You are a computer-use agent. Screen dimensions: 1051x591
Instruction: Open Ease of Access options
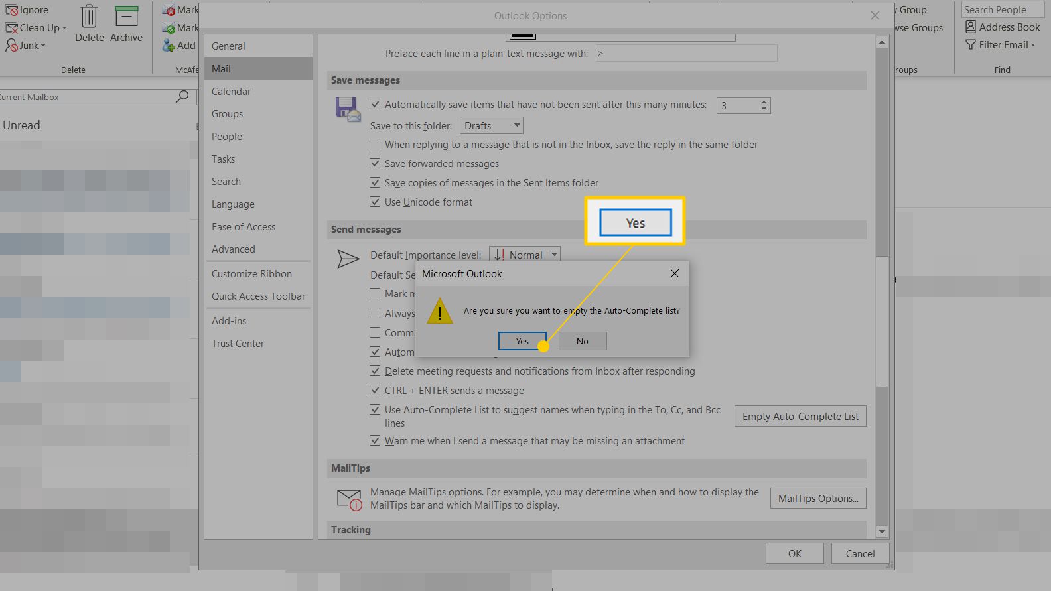258,227
